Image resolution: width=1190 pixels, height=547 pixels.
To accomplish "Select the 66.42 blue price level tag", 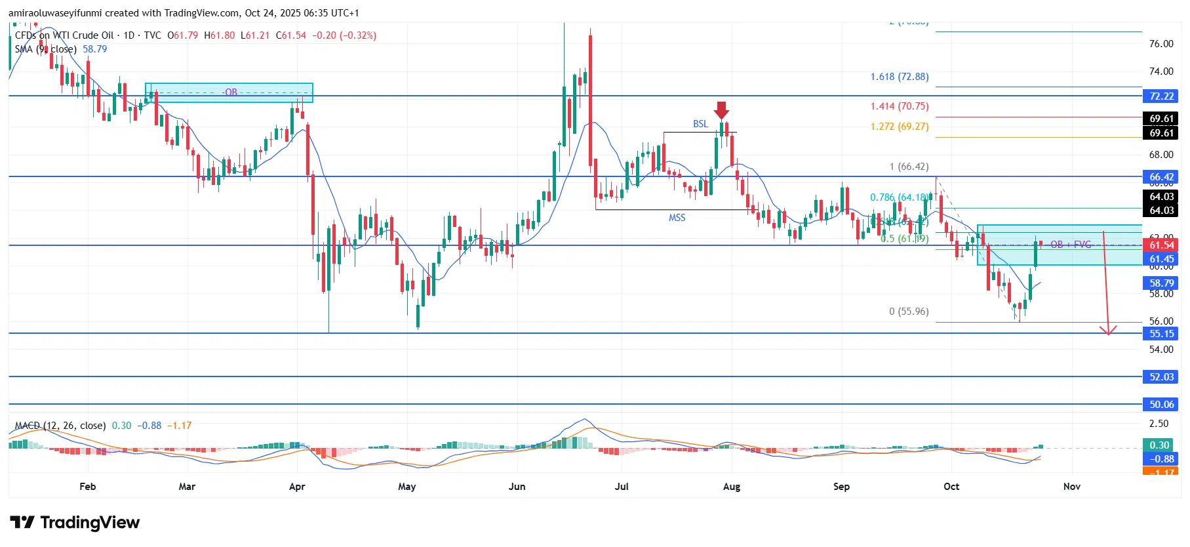I will (x=1161, y=177).
